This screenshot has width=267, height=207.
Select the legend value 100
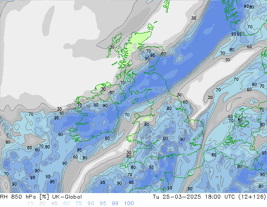tap(129, 204)
